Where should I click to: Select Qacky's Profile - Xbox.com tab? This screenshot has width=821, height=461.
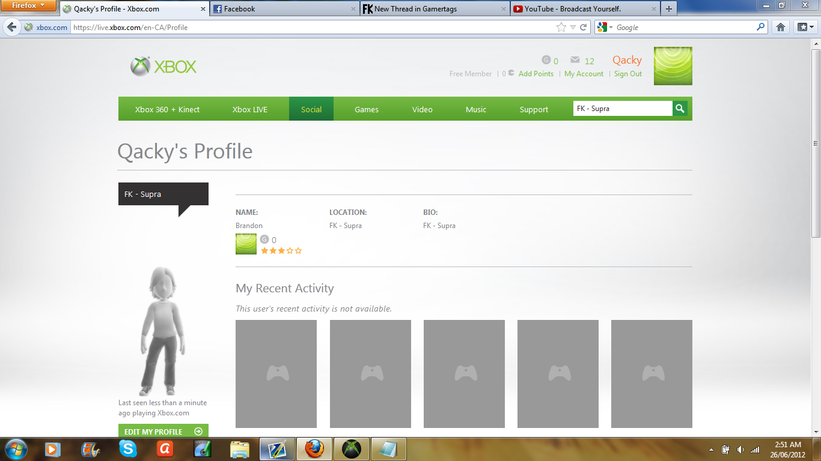click(x=134, y=9)
